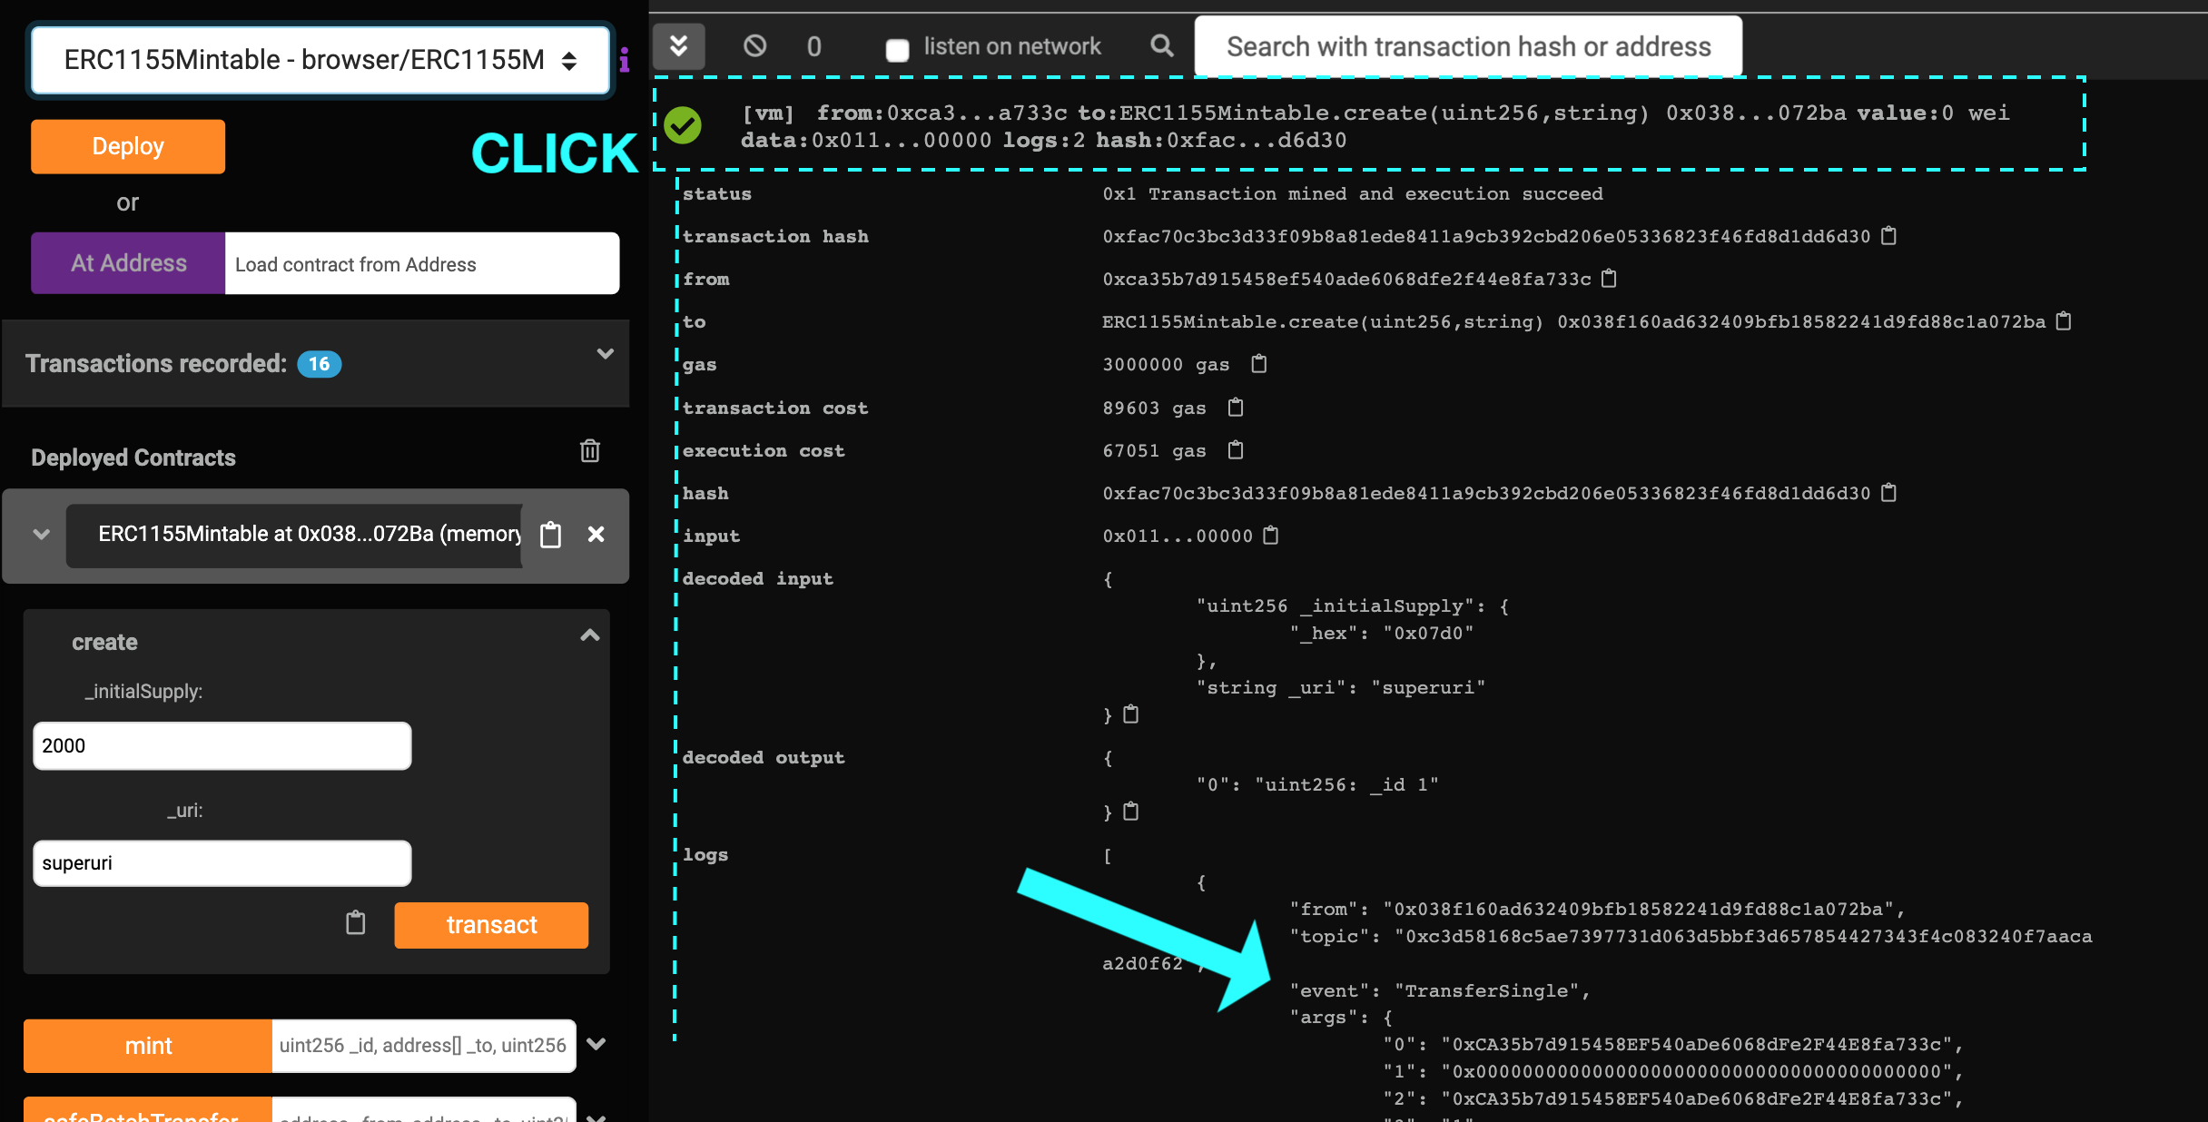2208x1122 pixels.
Task: Copy the execution cost value
Action: 1235,450
